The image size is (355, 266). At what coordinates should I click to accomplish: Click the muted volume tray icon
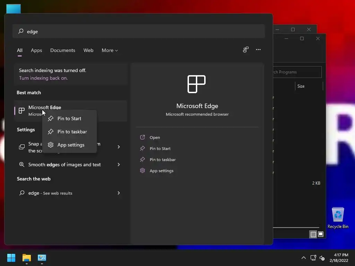(322, 258)
